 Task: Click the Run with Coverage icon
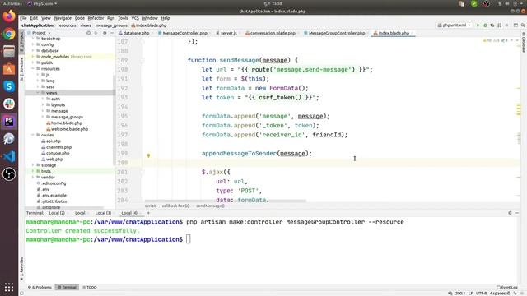click(492, 25)
